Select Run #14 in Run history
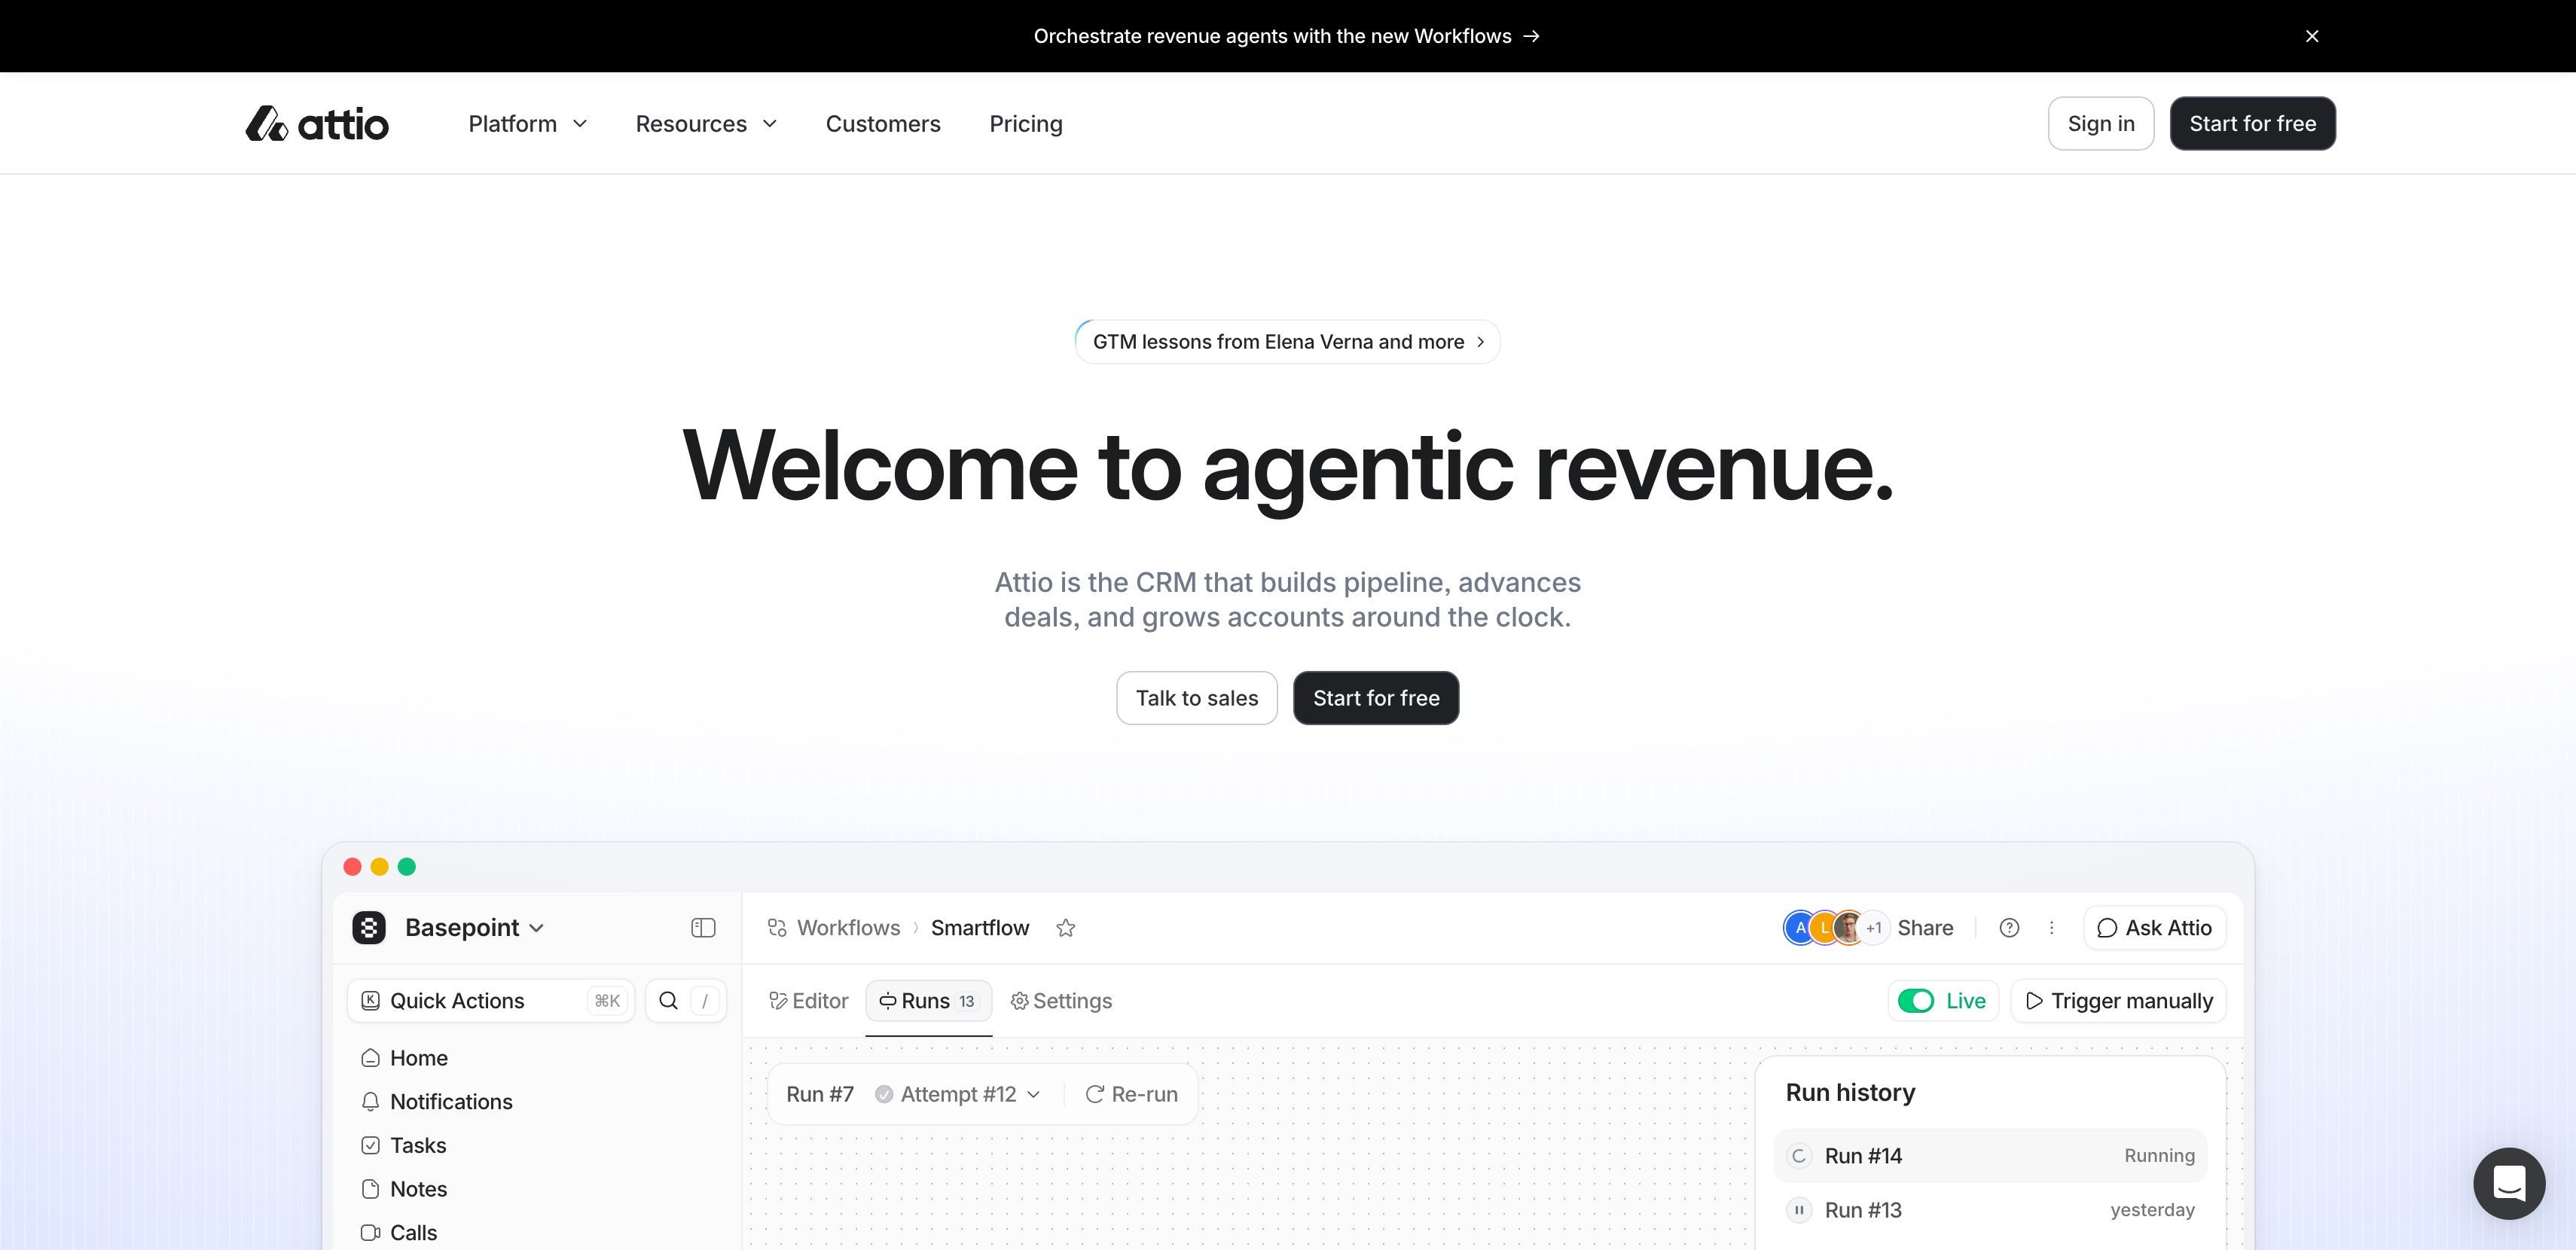The width and height of the screenshot is (2576, 1250). [1990, 1156]
